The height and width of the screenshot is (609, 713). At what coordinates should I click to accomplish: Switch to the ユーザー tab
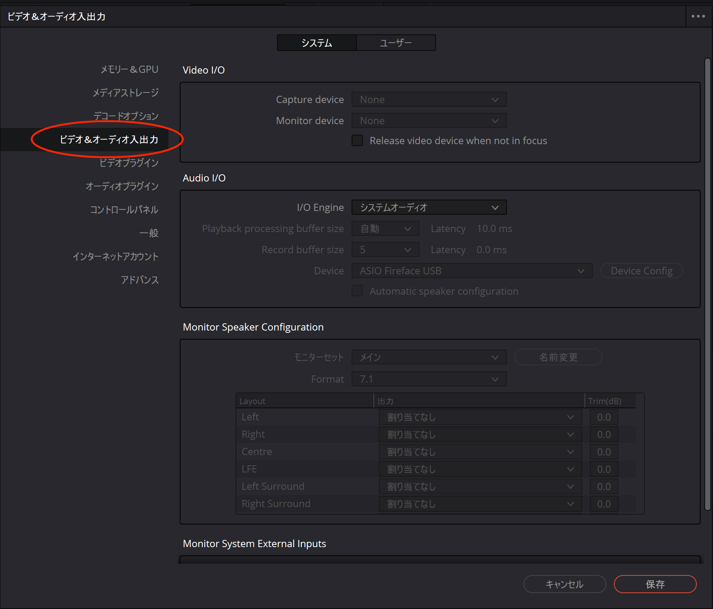click(396, 43)
